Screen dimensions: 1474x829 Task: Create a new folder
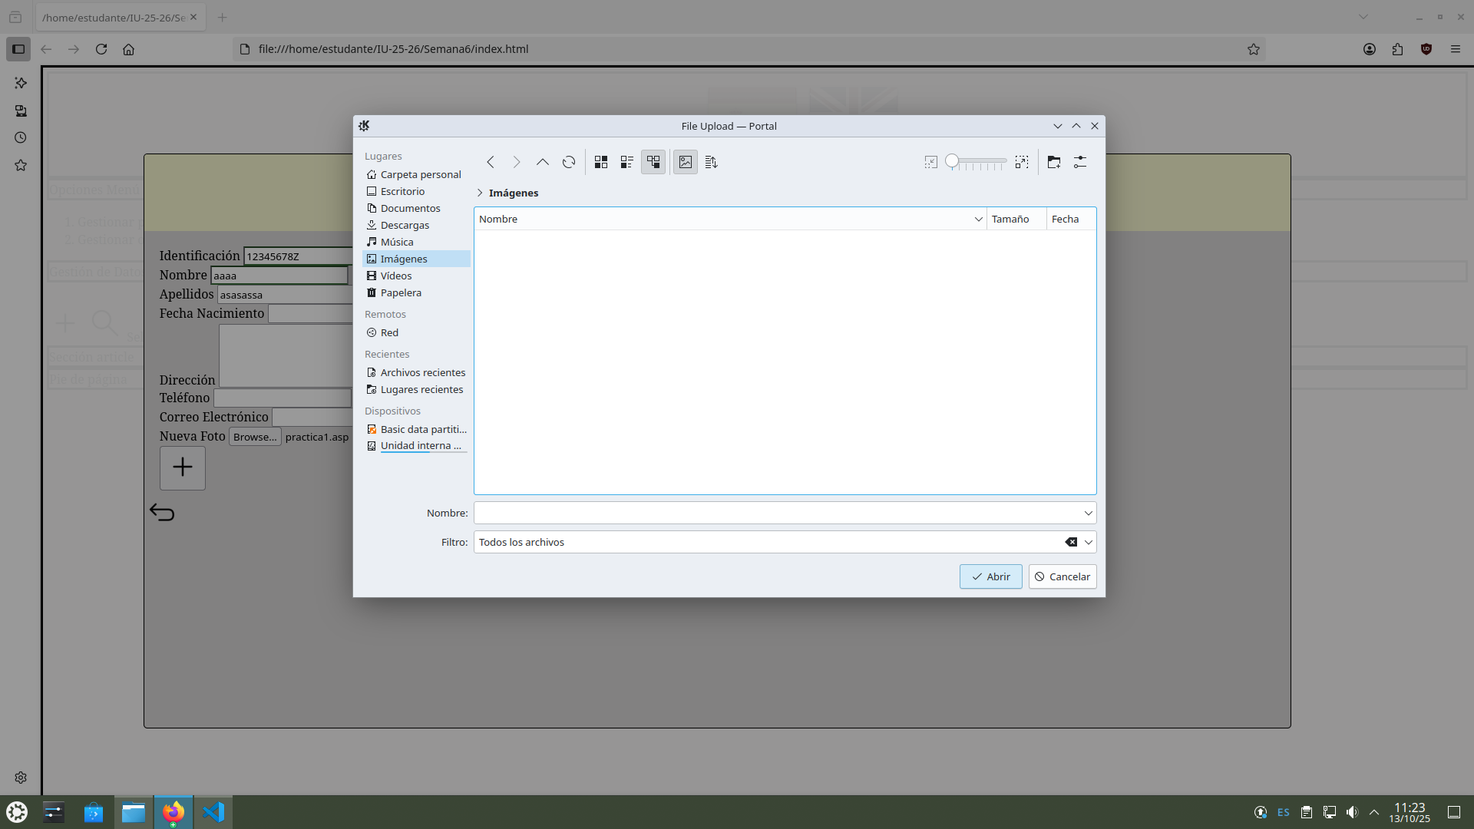point(1053,162)
